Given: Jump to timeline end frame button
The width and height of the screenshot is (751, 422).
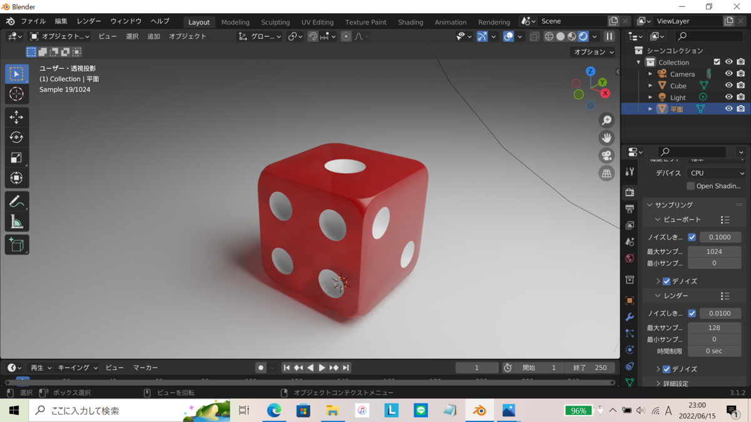Looking at the screenshot, I should [345, 368].
